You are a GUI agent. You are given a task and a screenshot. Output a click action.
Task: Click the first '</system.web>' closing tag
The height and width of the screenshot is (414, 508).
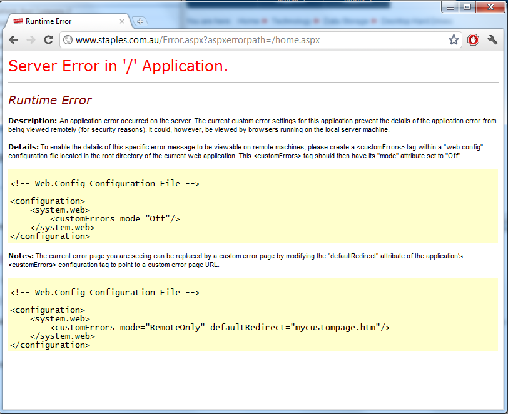[63, 228]
